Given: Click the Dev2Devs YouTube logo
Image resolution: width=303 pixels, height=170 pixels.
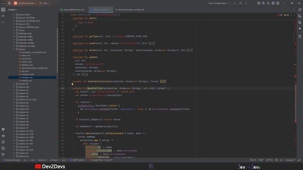Looking at the screenshot, I should tap(50, 166).
